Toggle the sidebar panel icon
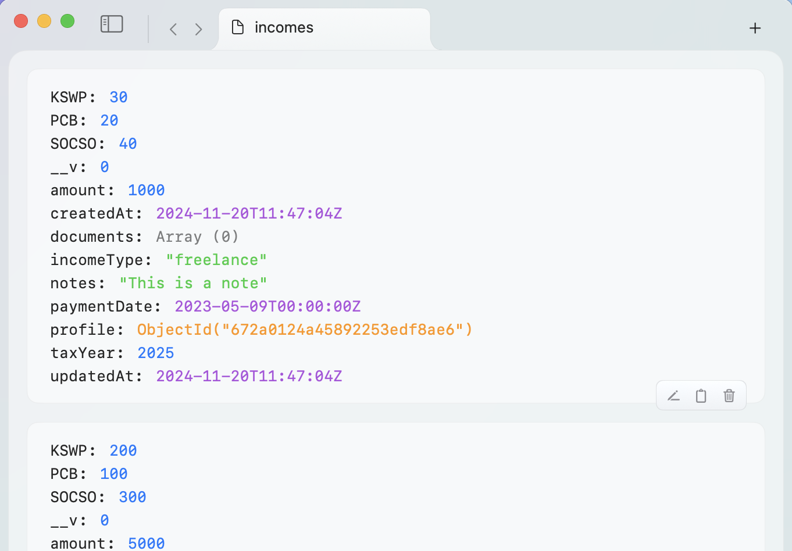Image resolution: width=792 pixels, height=551 pixels. tap(112, 24)
